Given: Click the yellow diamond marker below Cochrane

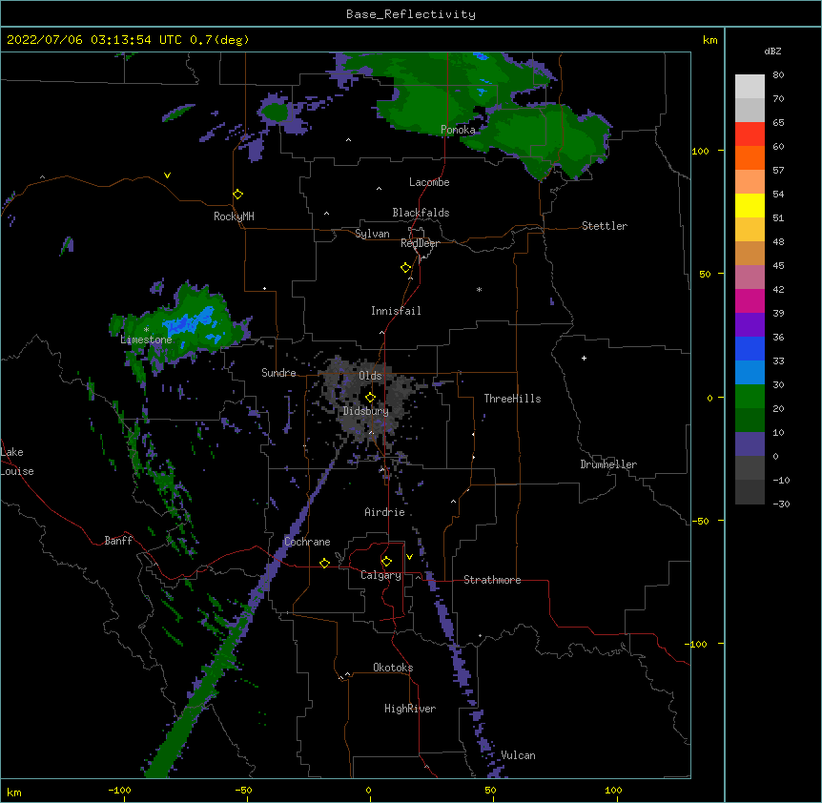Looking at the screenshot, I should pyautogui.click(x=324, y=563).
